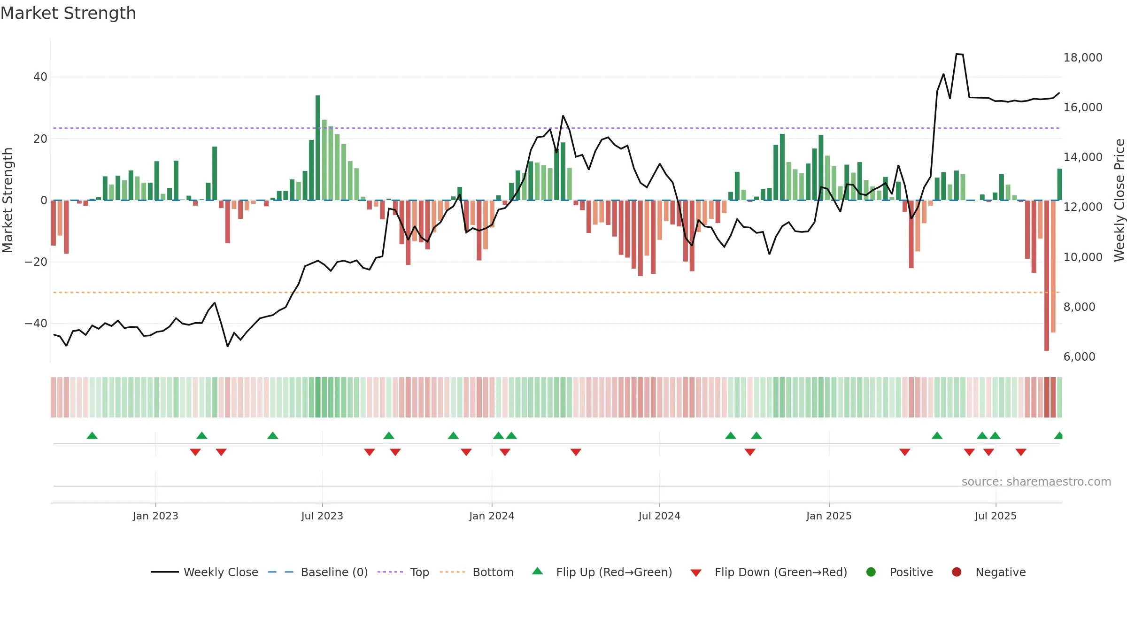The height and width of the screenshot is (634, 1127).
Task: Click the 10,000 price tick label
Action: (1083, 257)
